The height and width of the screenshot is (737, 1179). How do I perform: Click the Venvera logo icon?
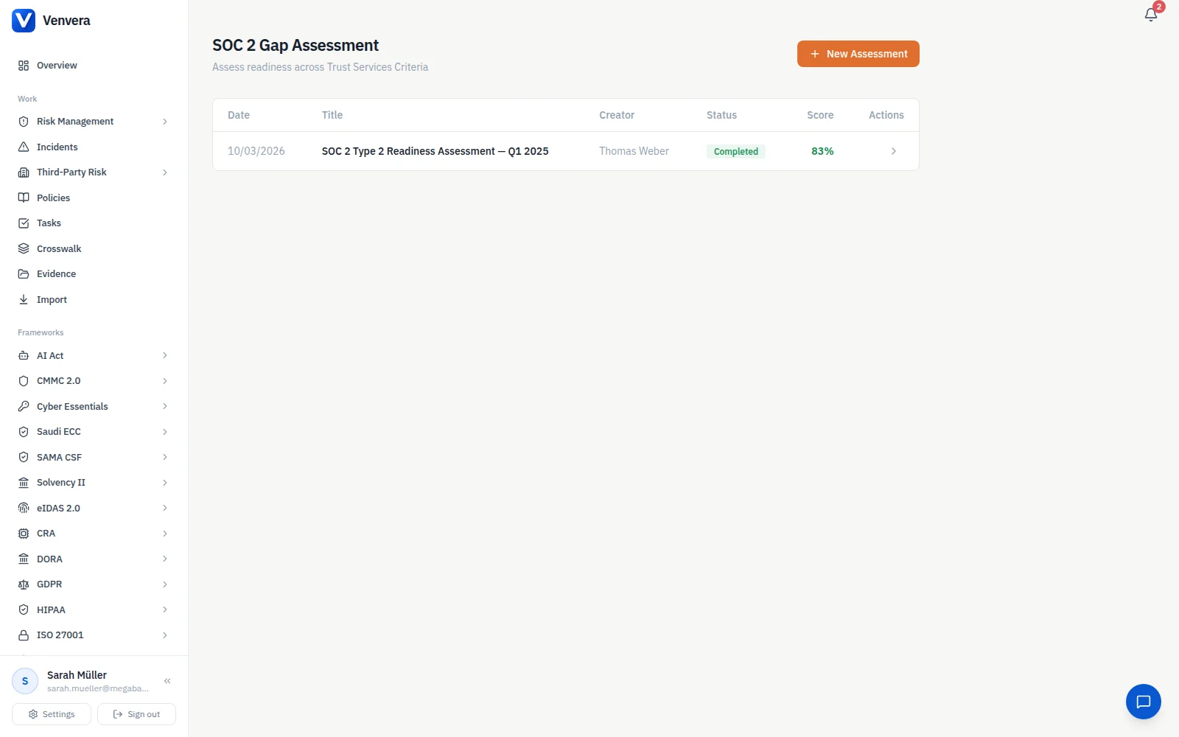tap(24, 21)
